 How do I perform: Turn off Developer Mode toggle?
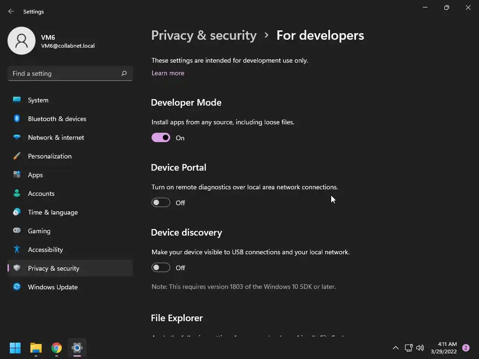click(x=161, y=137)
